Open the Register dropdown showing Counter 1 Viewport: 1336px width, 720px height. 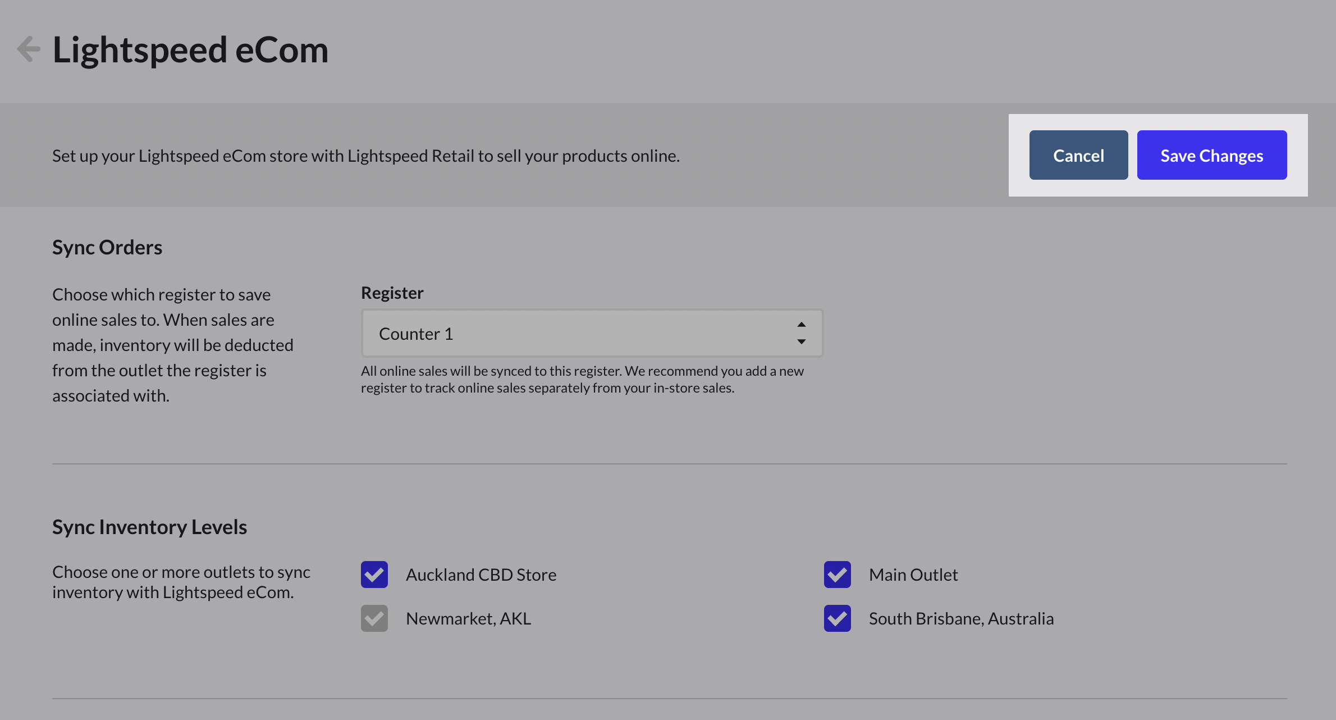pos(592,333)
